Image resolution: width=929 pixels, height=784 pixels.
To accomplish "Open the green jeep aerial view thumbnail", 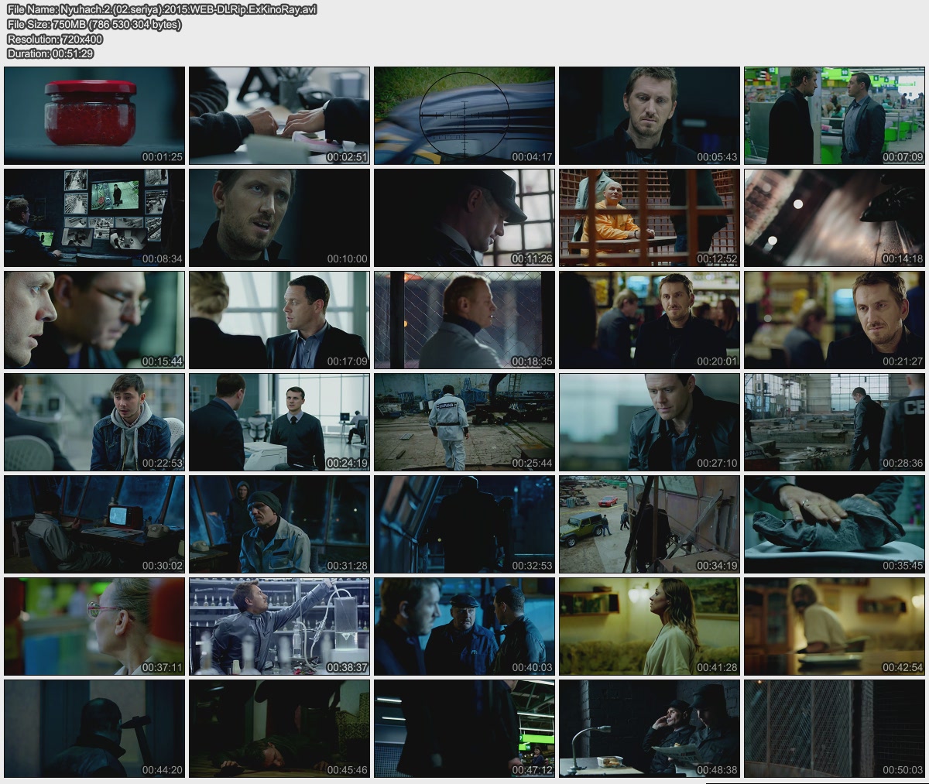I will (x=650, y=524).
